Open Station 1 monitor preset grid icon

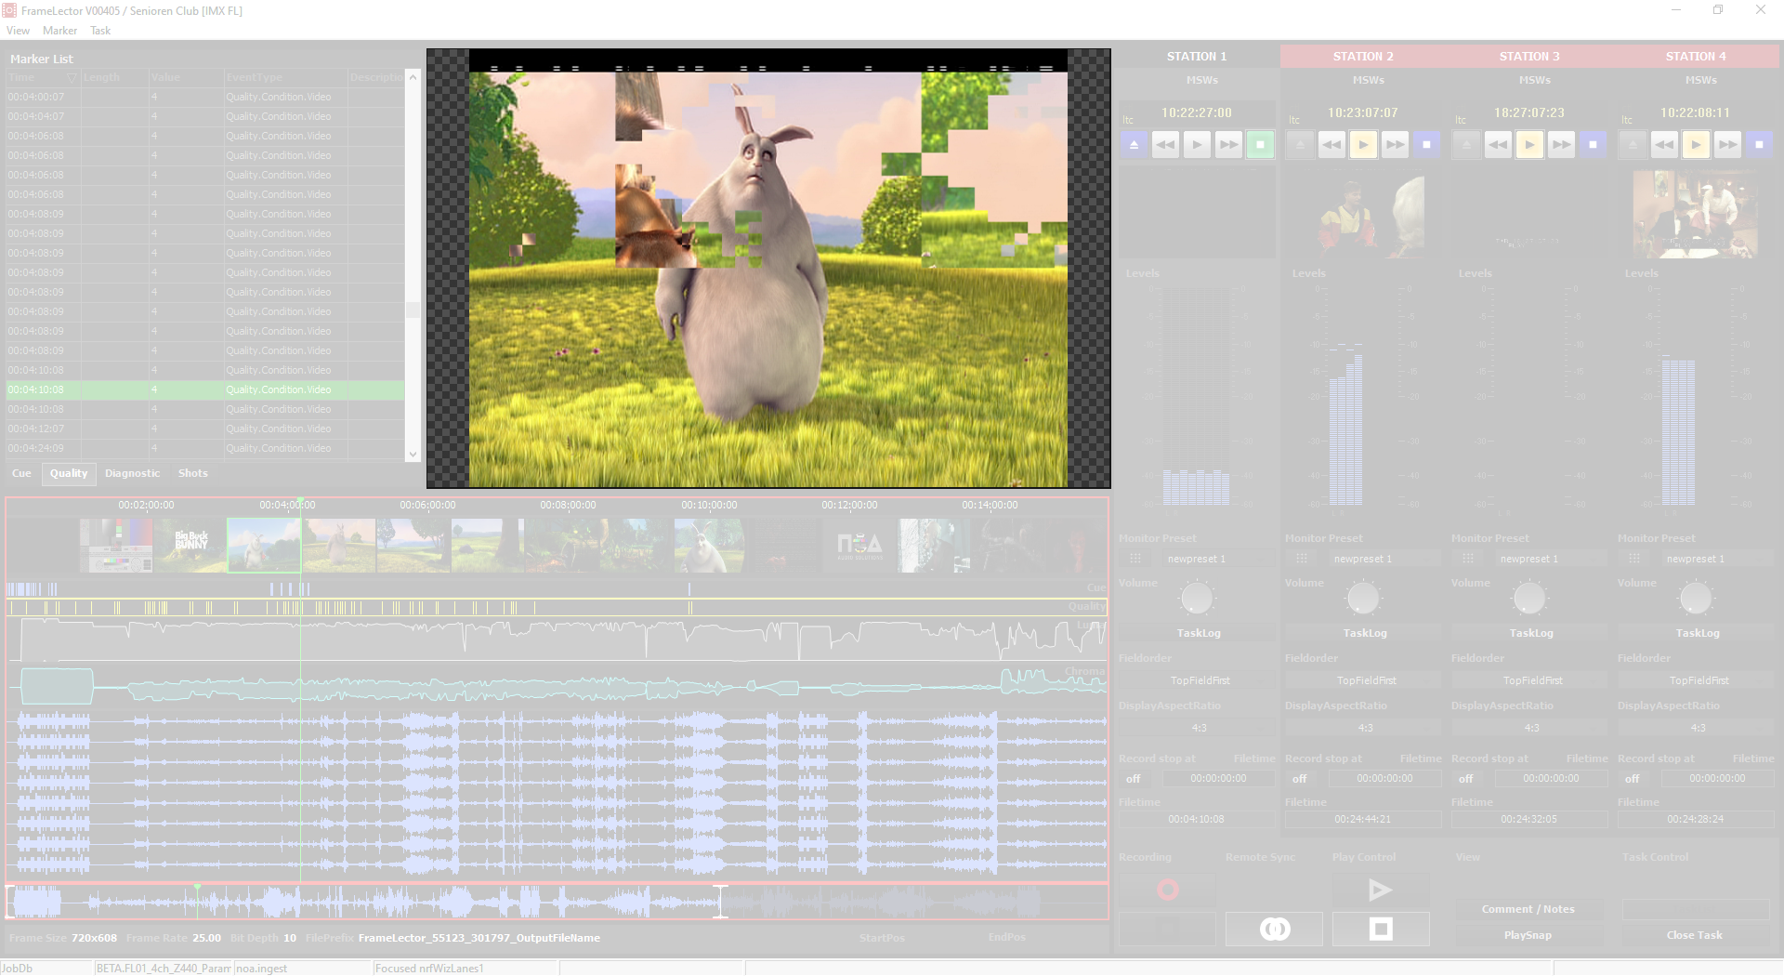[x=1135, y=559]
